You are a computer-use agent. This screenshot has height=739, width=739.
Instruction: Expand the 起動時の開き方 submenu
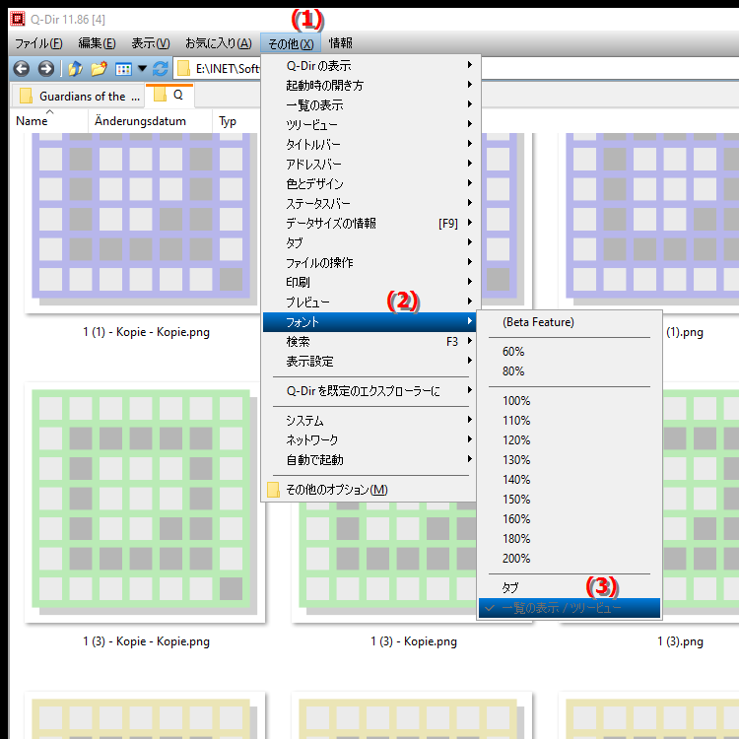(x=369, y=86)
